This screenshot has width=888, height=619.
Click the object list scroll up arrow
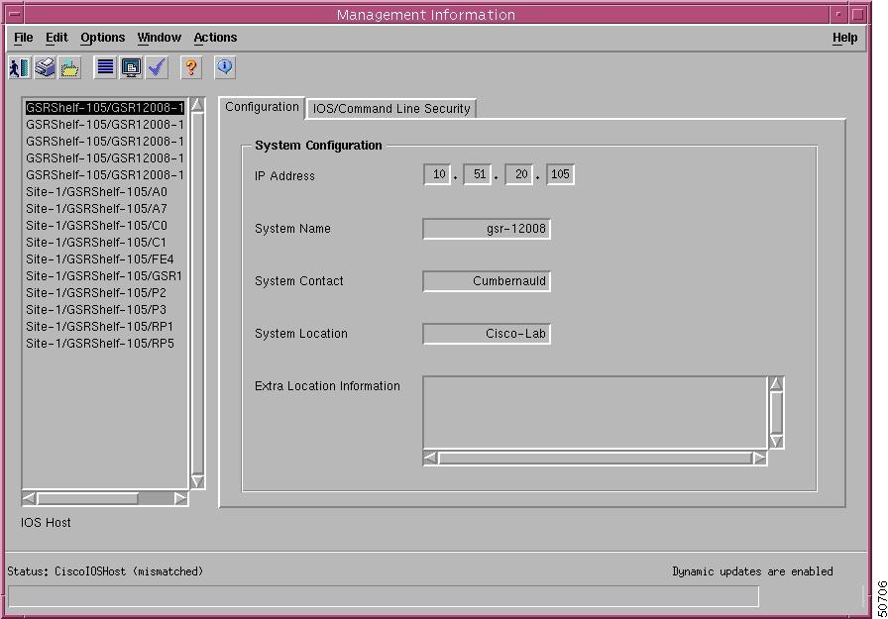coord(197,105)
